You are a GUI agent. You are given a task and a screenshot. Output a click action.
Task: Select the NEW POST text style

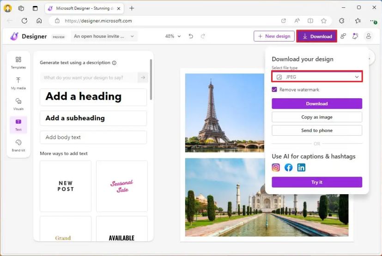pos(66,186)
